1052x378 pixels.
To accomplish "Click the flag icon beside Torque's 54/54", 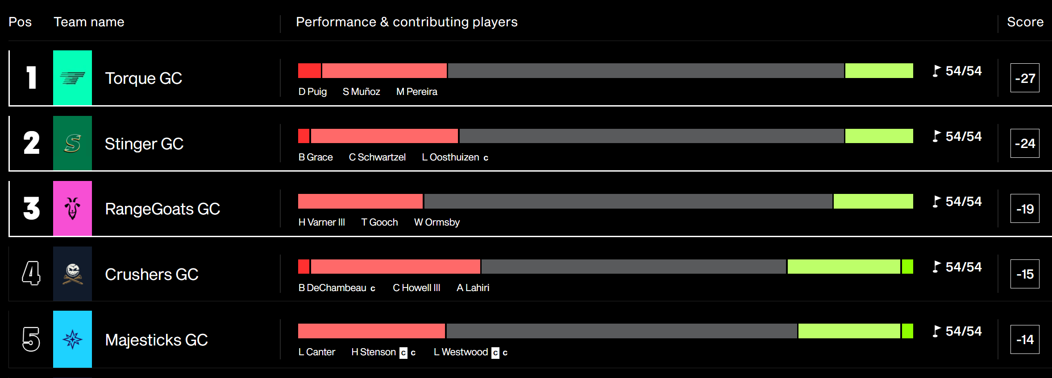I will coord(936,71).
